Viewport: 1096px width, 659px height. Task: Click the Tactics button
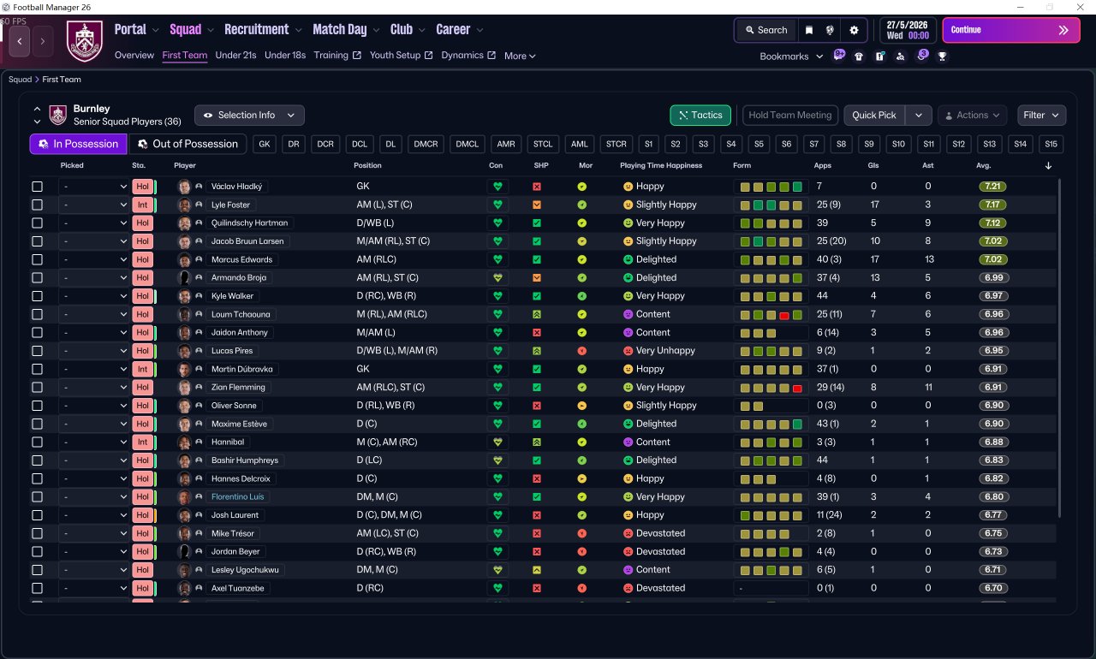click(700, 116)
